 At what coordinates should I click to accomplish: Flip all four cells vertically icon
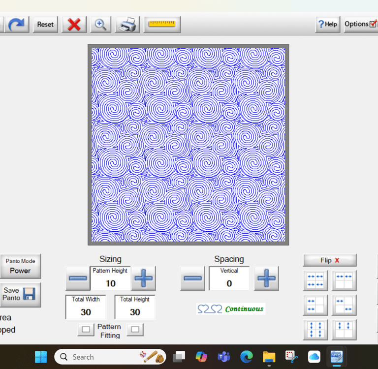pyautogui.click(x=315, y=330)
